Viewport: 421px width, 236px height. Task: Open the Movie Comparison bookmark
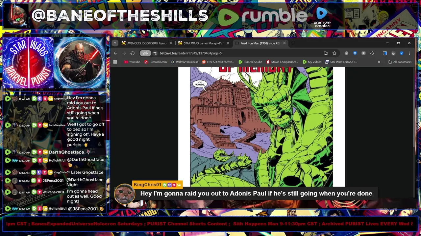282,62
